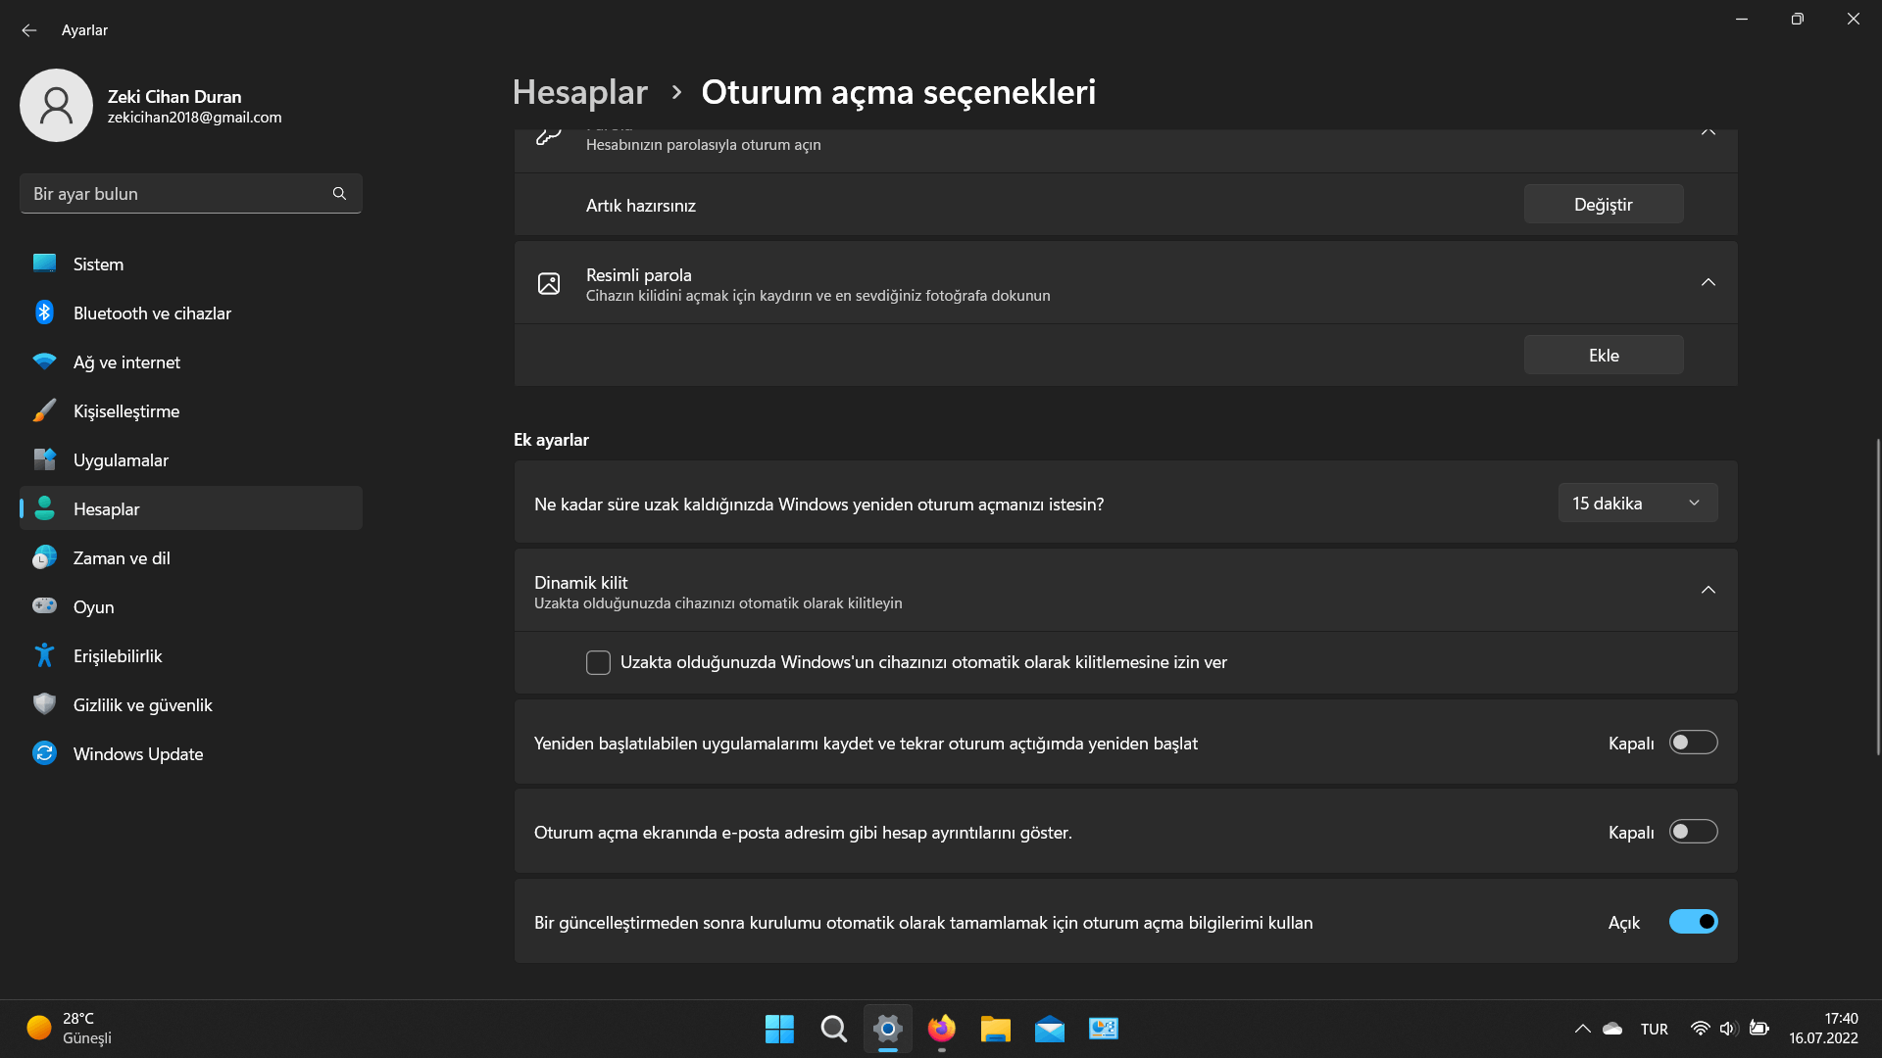Open the Sistem settings category

point(191,264)
